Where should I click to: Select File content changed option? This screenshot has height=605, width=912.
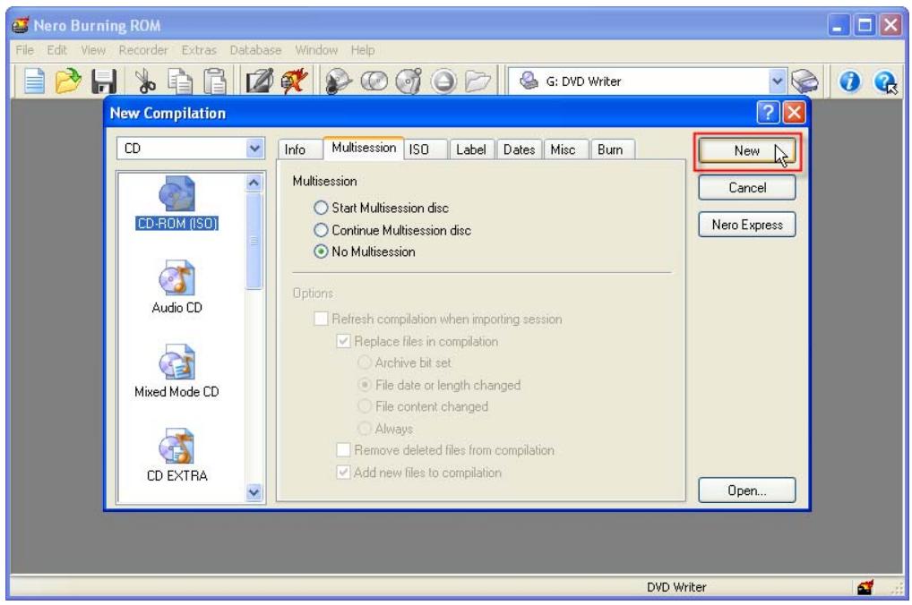tap(423, 407)
